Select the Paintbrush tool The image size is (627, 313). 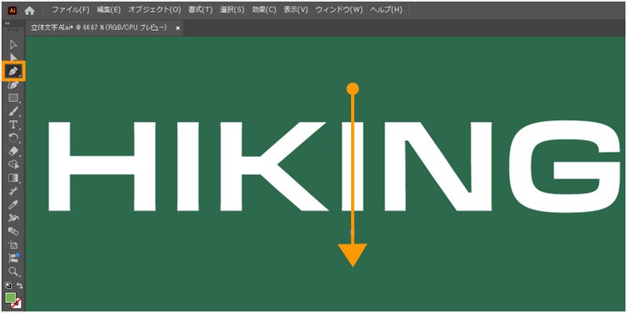coord(13,111)
